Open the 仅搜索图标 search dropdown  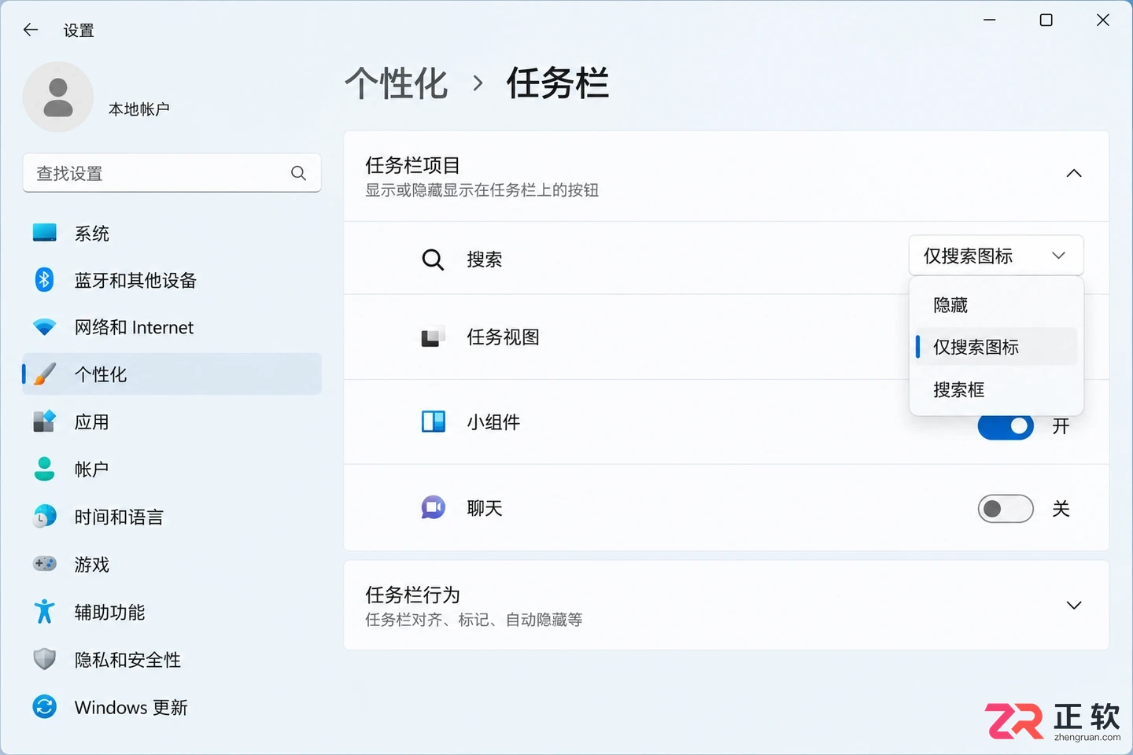996,256
